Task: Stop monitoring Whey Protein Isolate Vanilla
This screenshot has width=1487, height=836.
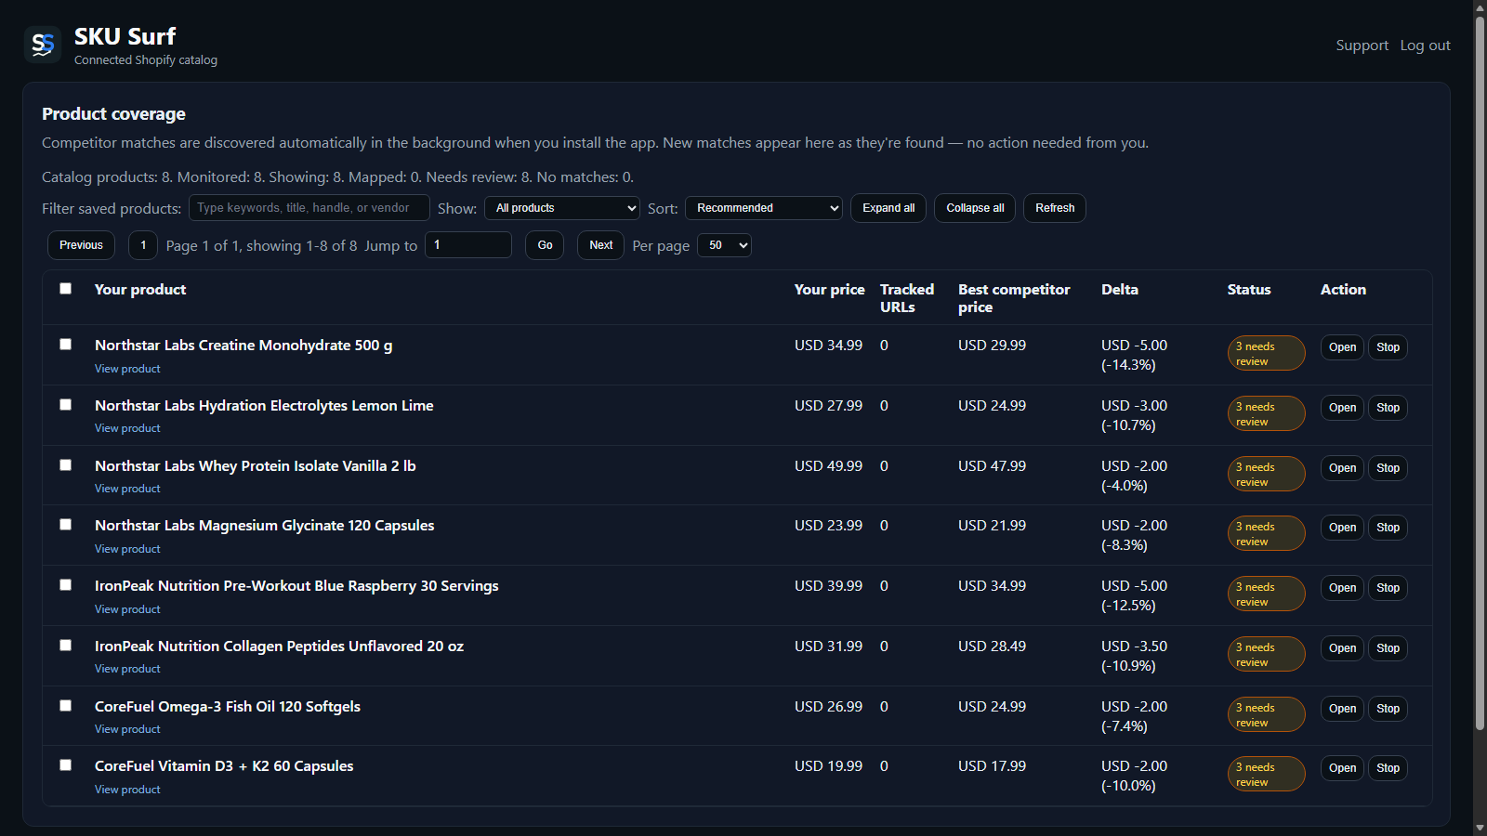Action: click(1388, 468)
